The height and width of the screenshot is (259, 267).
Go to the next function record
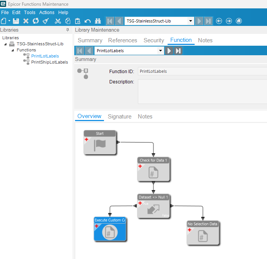click(x=169, y=51)
